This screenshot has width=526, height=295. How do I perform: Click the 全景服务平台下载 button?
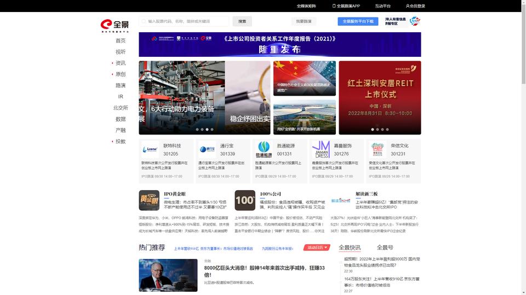(x=358, y=21)
